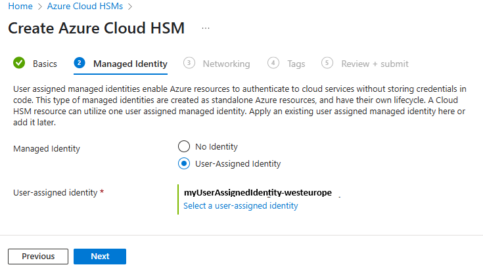Jump to the Review + submit tab
Image resolution: width=483 pixels, height=269 pixels.
(375, 64)
